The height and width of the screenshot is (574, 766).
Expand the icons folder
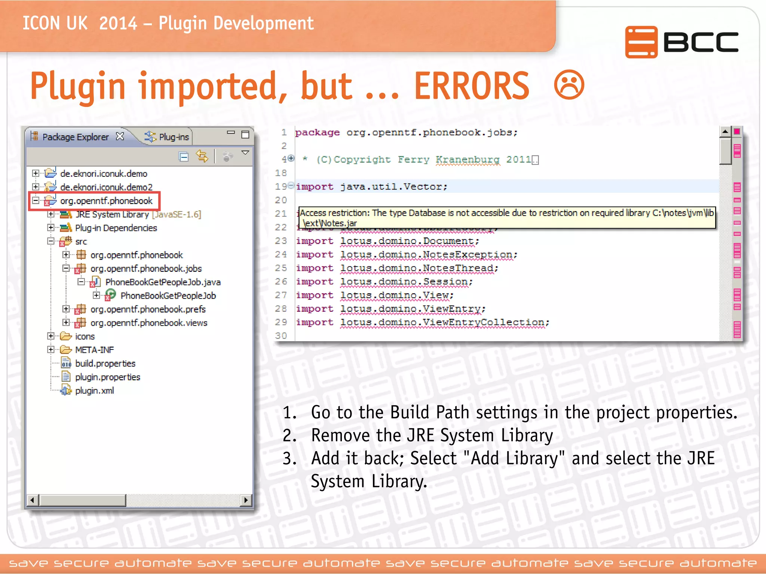click(x=51, y=336)
